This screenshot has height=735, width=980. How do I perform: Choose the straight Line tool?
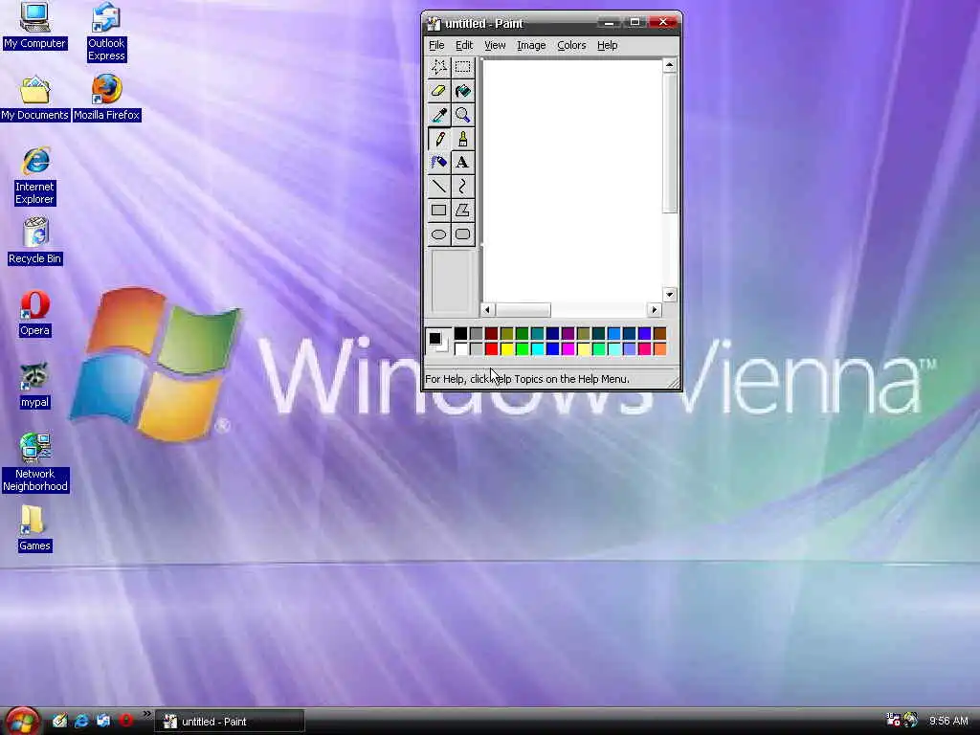pyautogui.click(x=438, y=187)
